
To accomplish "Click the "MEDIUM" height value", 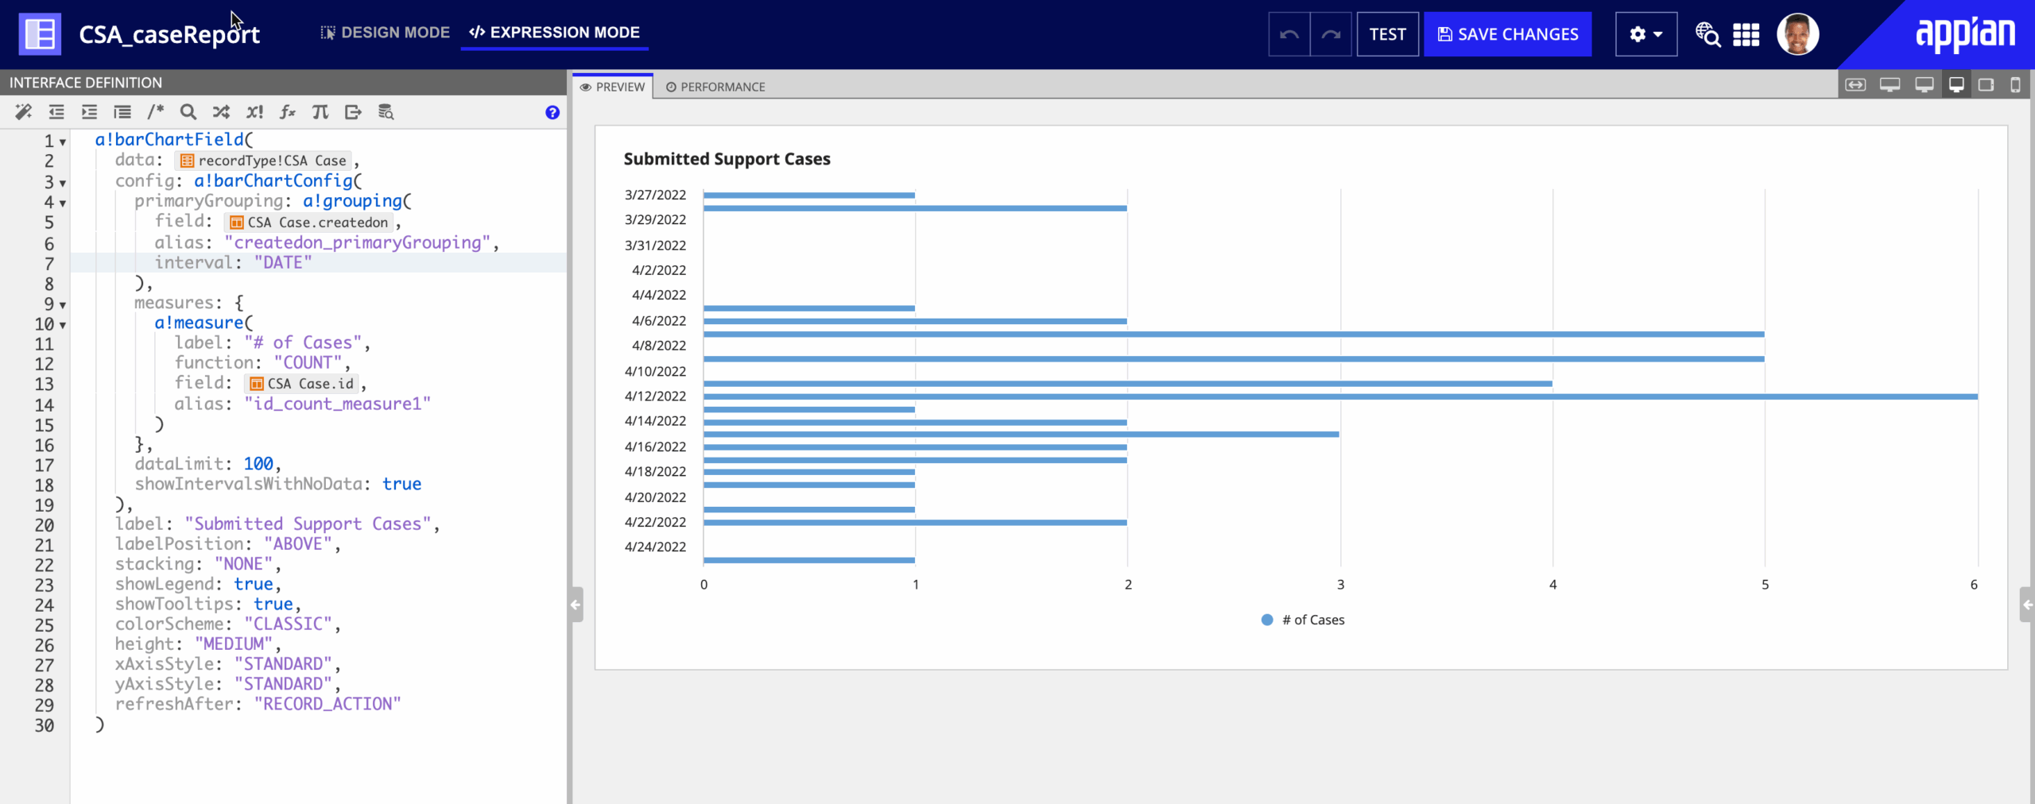I will pos(234,644).
